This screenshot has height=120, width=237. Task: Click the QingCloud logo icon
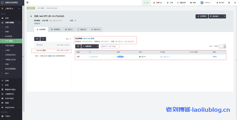(x=2, y=2)
